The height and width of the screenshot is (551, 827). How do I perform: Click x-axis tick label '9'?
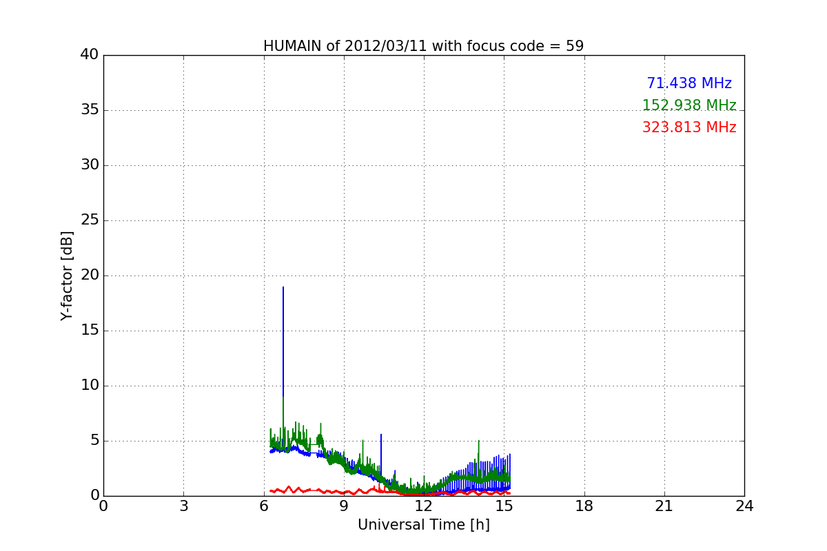point(344,506)
